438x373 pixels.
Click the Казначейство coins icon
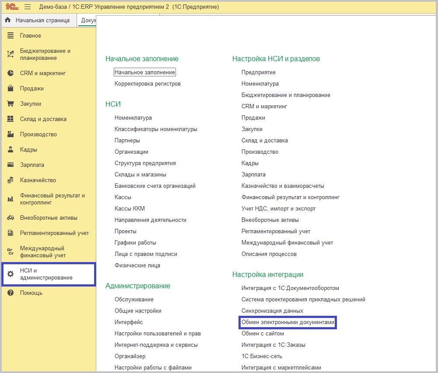(x=11, y=180)
